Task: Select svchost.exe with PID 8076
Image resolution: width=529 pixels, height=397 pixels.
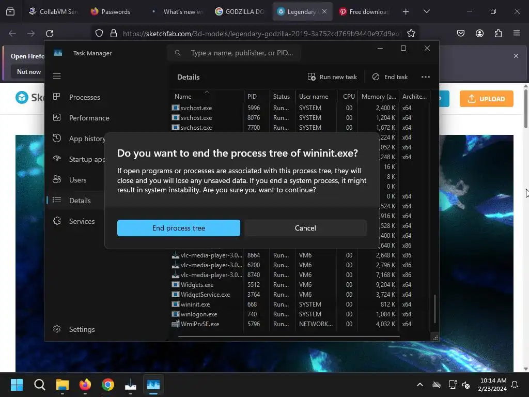Action: (300, 117)
